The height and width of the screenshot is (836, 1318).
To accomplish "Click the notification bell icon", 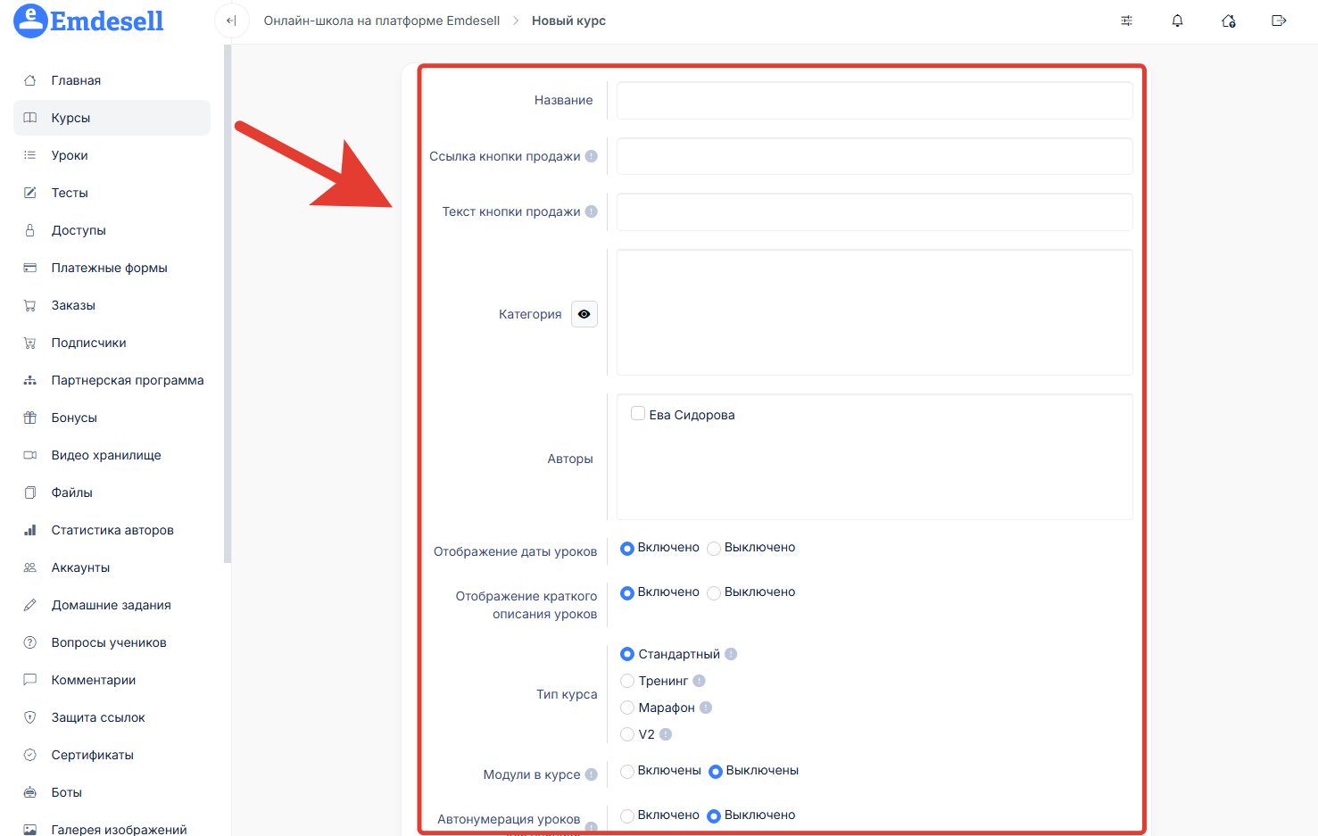I will (x=1177, y=21).
